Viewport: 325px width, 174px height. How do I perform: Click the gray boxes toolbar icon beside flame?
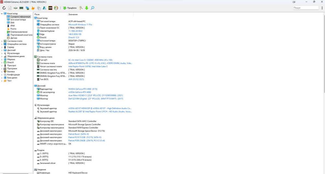(39, 8)
